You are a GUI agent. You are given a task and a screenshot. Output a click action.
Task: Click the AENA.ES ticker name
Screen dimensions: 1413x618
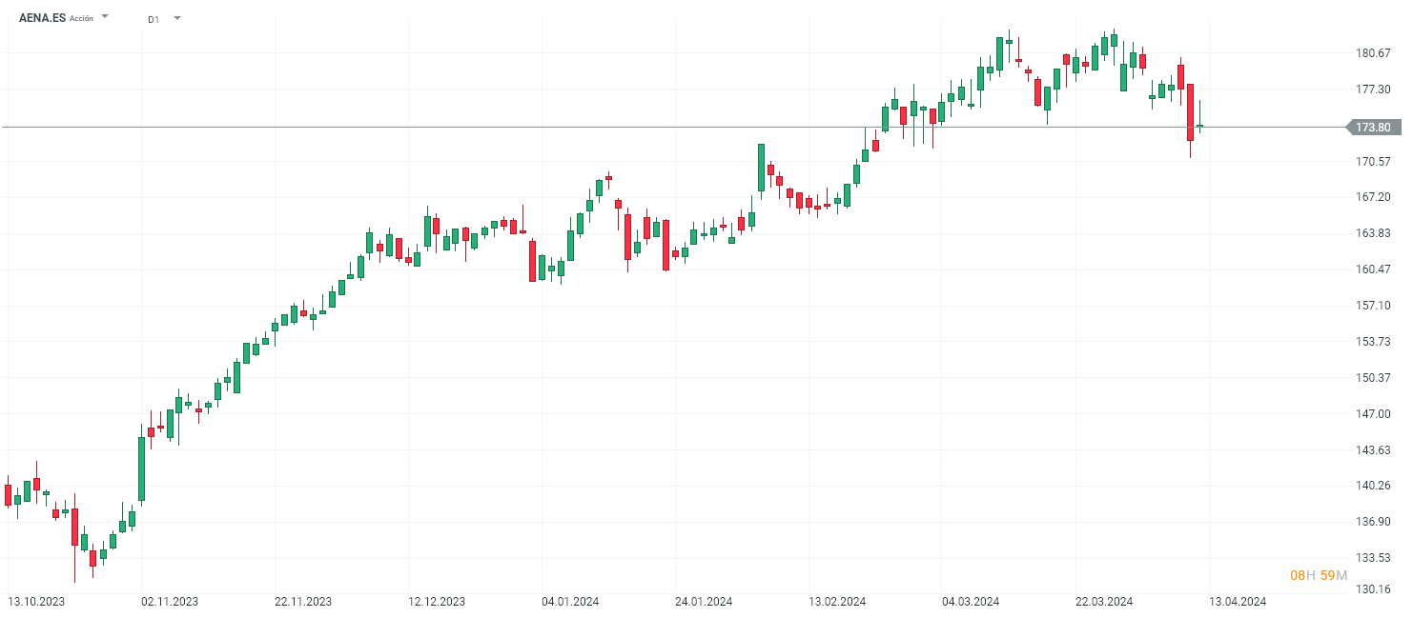coord(42,18)
